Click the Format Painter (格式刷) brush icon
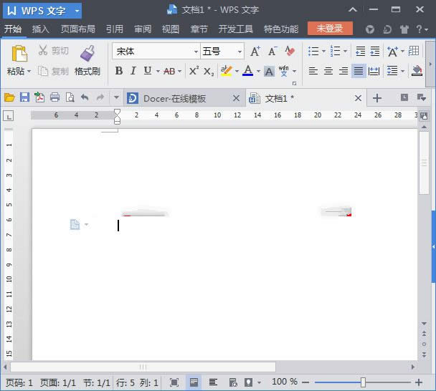Viewport: 436px width, 391px height. 87,54
